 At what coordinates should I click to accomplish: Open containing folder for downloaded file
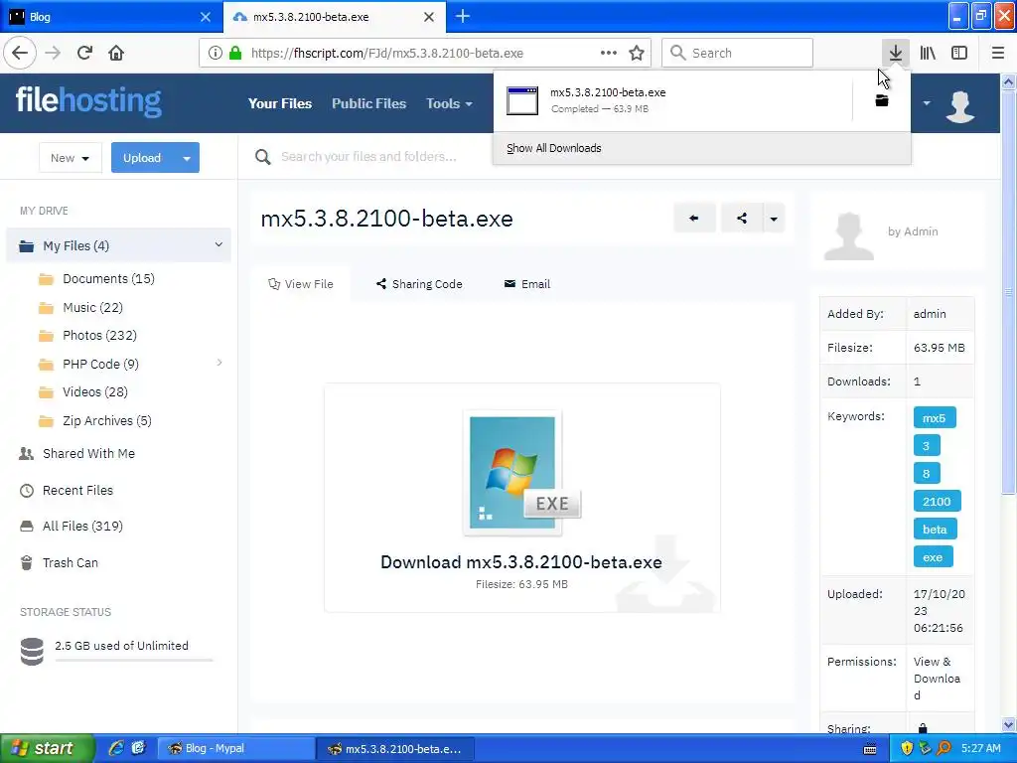(882, 100)
